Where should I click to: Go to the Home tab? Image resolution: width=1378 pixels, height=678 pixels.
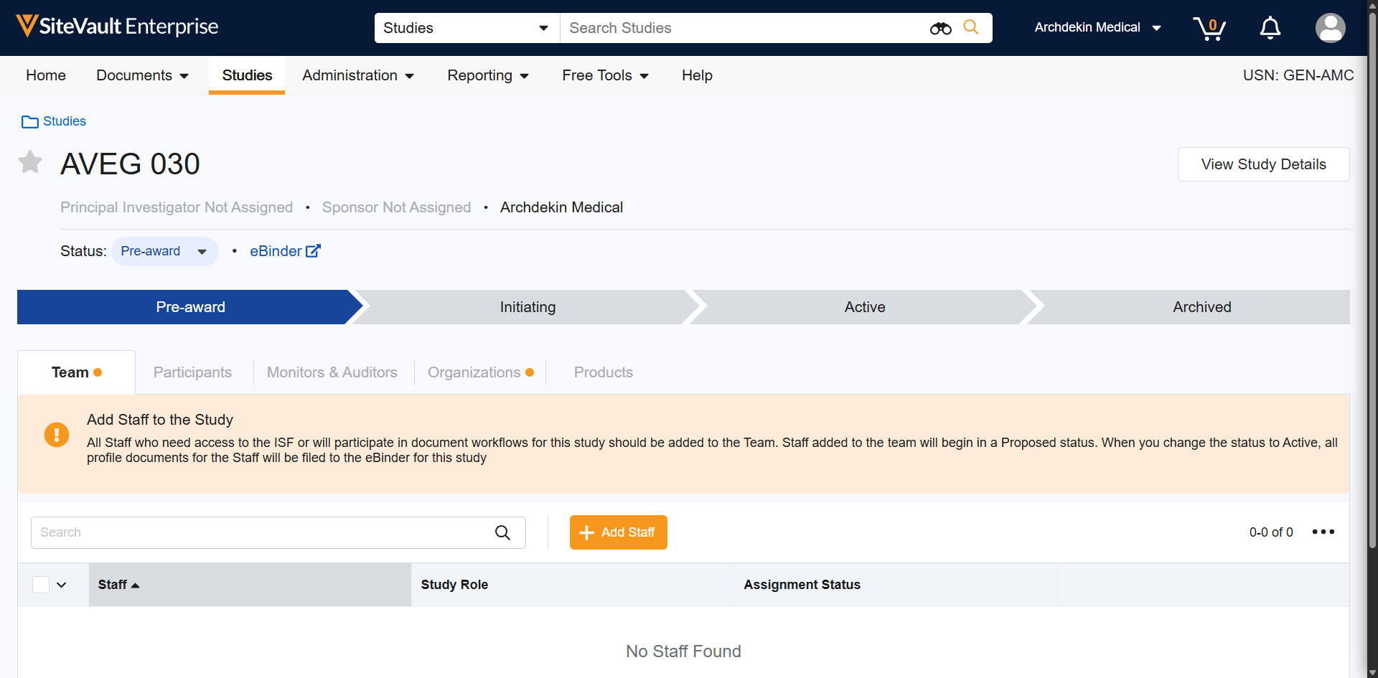[x=46, y=75]
